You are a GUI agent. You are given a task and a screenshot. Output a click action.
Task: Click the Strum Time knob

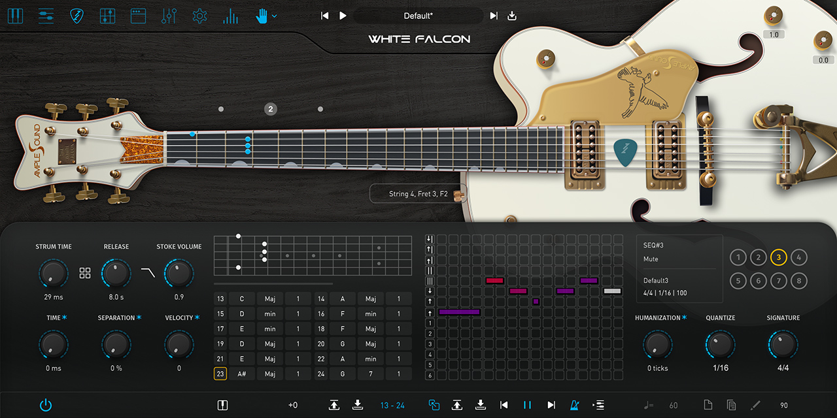52,274
